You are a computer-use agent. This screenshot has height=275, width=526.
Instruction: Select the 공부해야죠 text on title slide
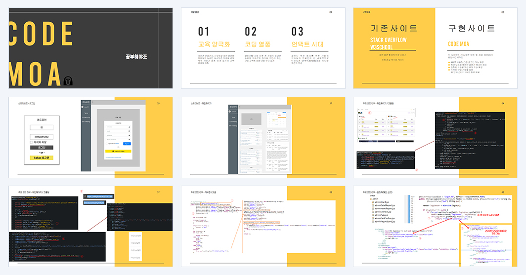136,57
